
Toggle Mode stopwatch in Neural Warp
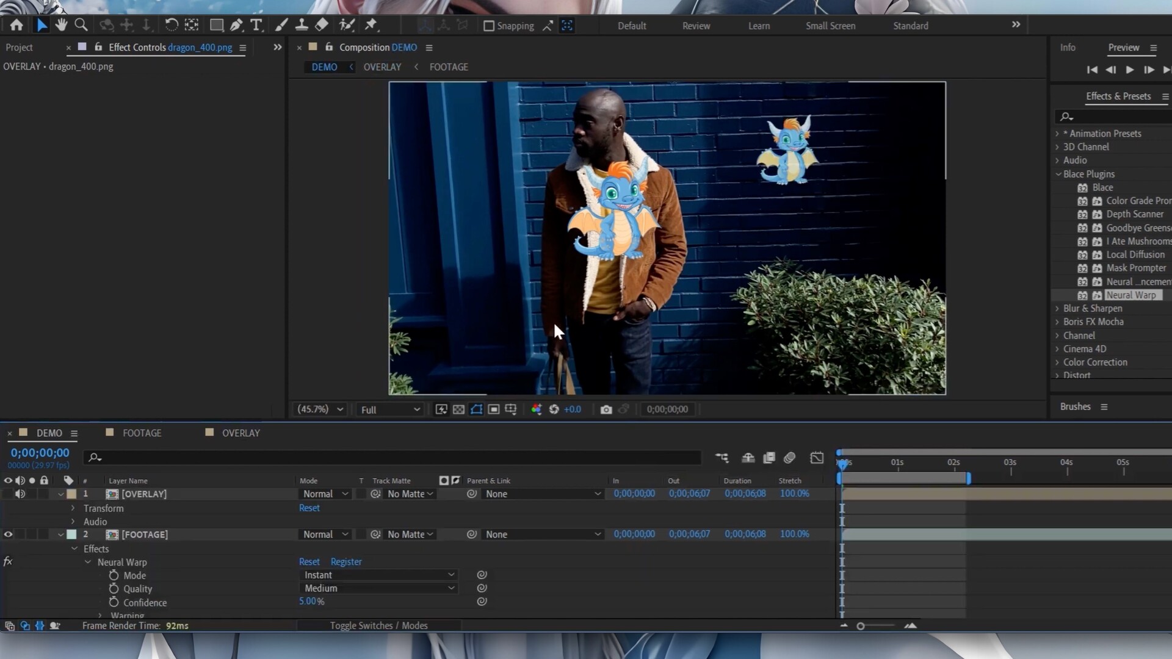114,575
